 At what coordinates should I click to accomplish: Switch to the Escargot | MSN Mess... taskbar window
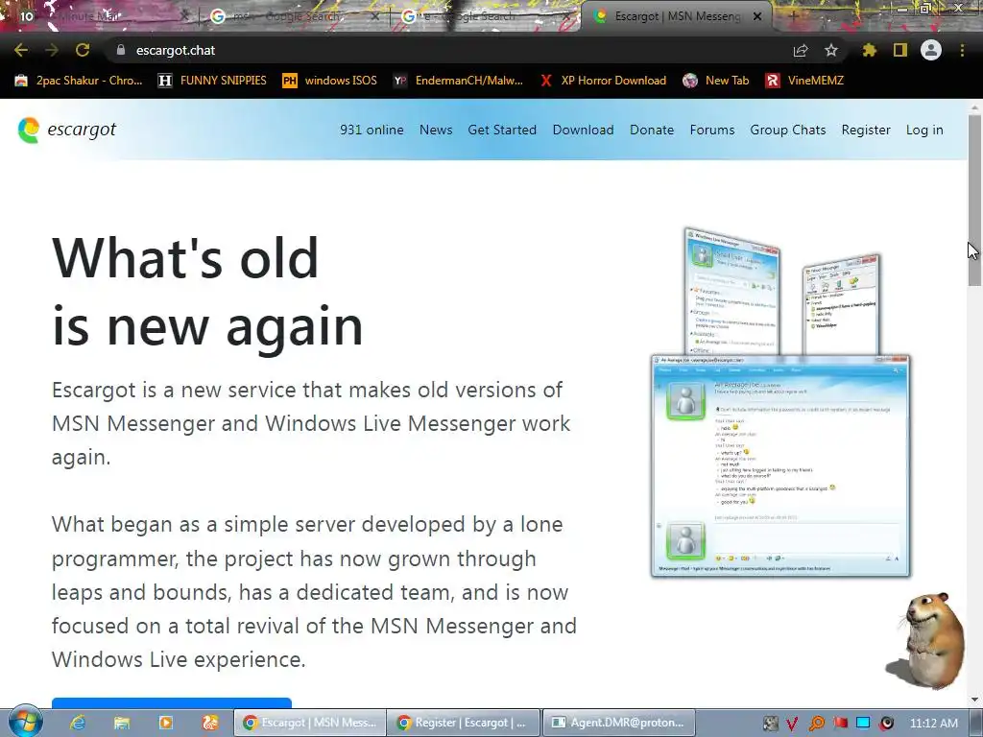click(x=310, y=723)
